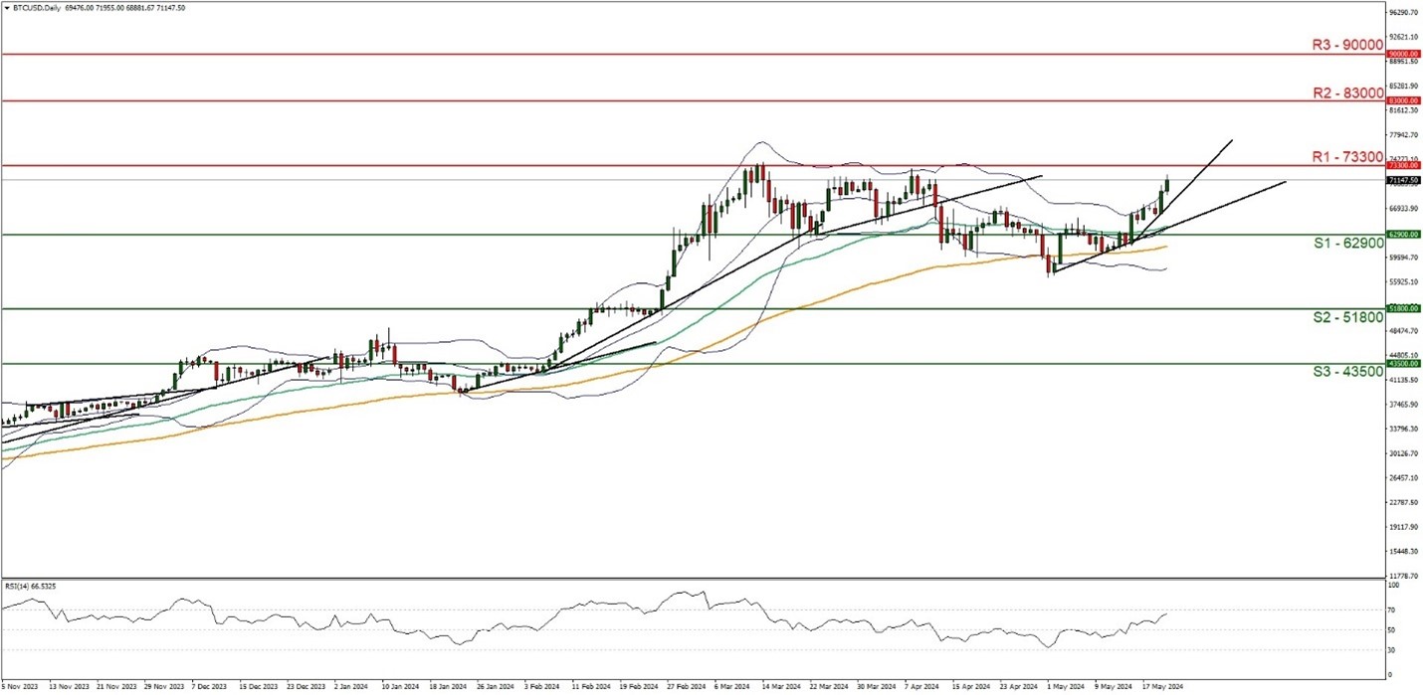Select the R2 - 83000 resistance label
The width and height of the screenshot is (1423, 695).
[x=1347, y=92]
